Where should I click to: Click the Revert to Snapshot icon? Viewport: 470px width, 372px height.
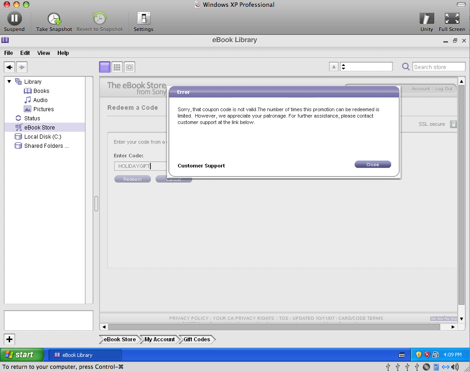99,18
